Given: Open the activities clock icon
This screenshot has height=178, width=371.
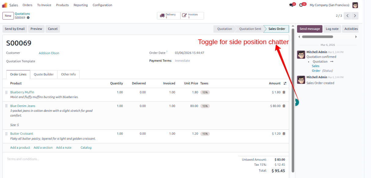Looking at the screenshot, I should (302, 5).
